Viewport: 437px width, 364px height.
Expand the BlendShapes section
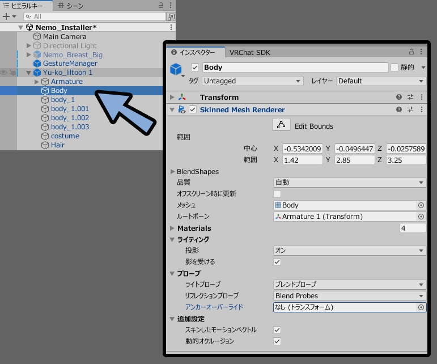click(x=172, y=171)
